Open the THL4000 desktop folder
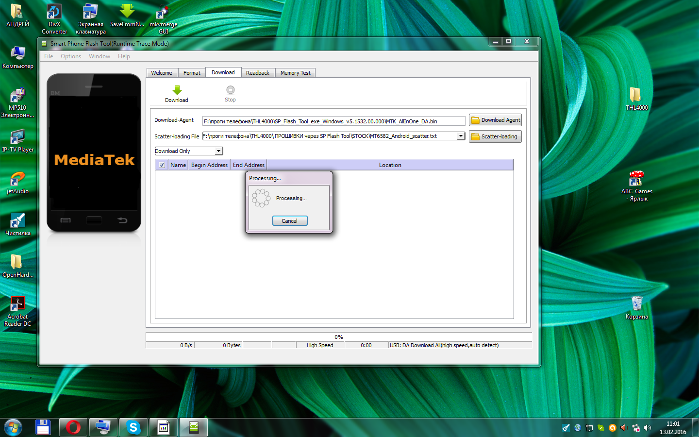This screenshot has width=699, height=437. 636,95
